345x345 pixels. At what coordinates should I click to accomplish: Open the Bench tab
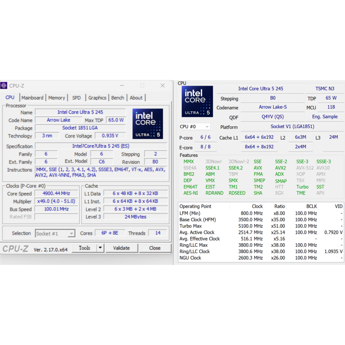coord(118,98)
